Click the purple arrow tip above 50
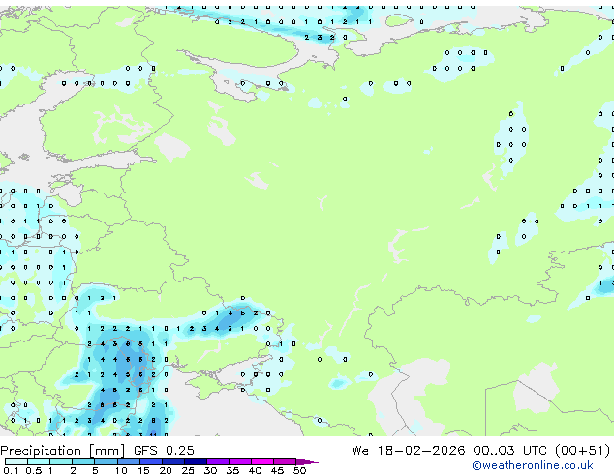This screenshot has width=614, height=474. tap(307, 461)
